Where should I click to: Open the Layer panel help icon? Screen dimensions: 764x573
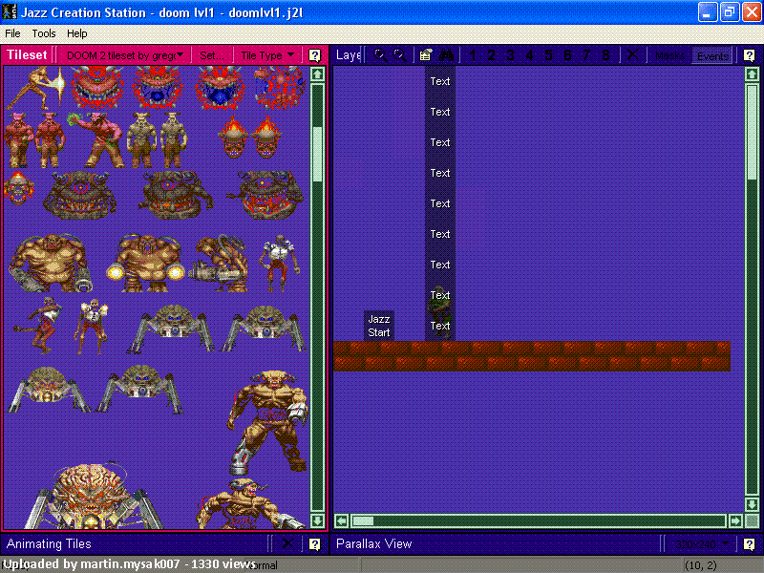[x=750, y=55]
